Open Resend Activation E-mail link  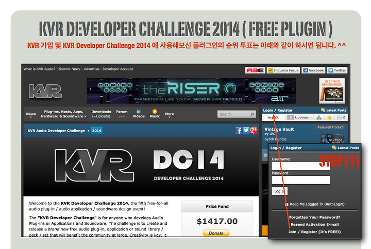click(314, 224)
